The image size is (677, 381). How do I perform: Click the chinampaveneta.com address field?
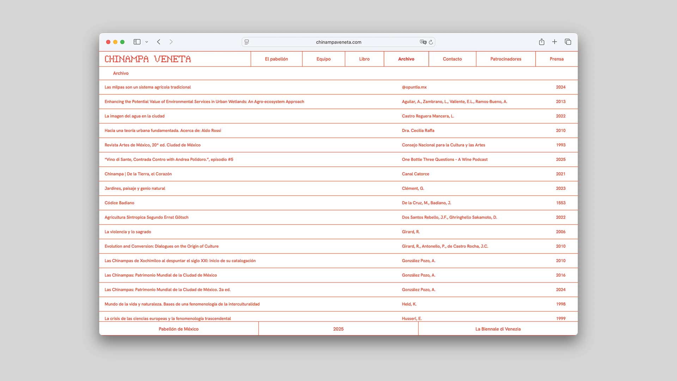click(338, 42)
